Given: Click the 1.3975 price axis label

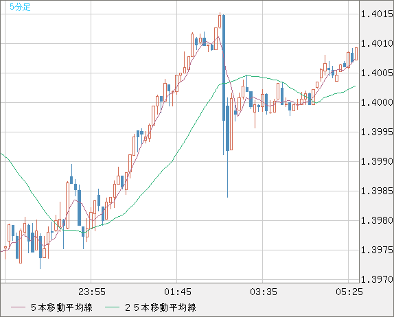Looking at the screenshot, I should [x=377, y=250].
